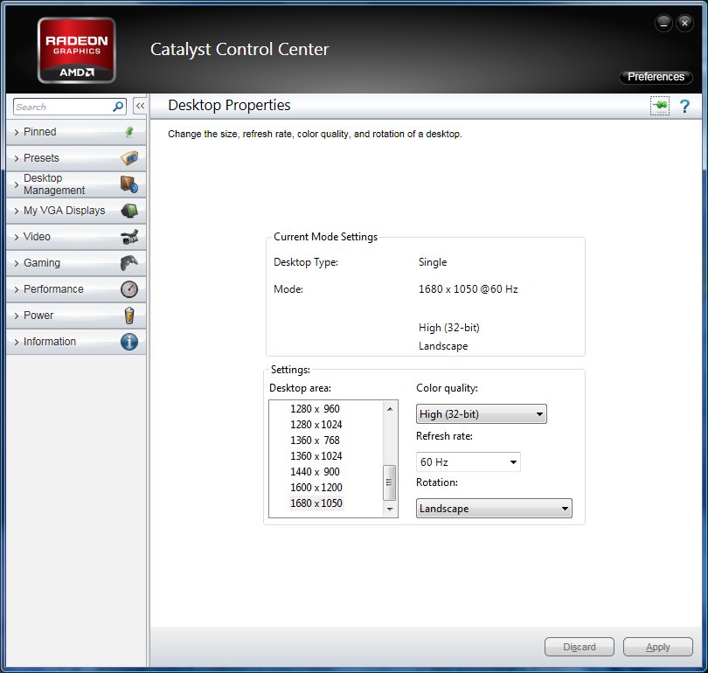708x673 pixels.
Task: Open help with the question mark icon
Action: 684,106
